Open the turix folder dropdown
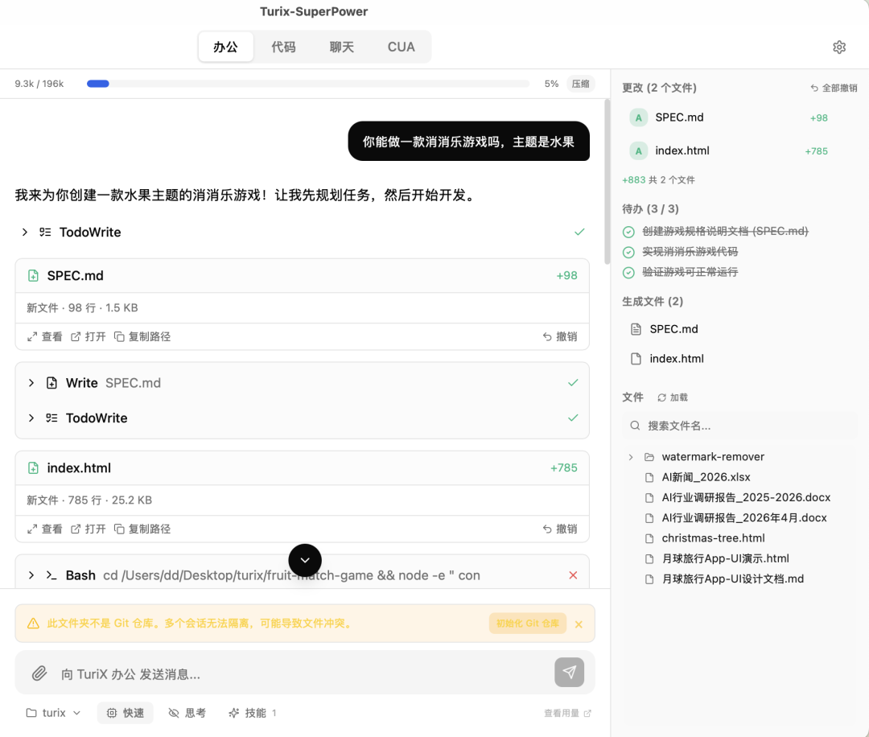The height and width of the screenshot is (737, 869). coord(54,713)
